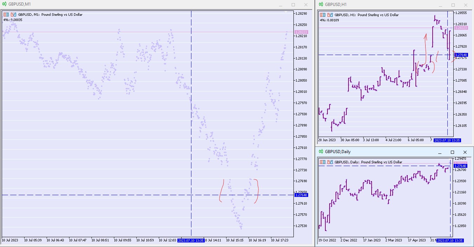Click the blue 1.27640 crosshair price label in M1 chart
The width and height of the screenshot is (474, 247).
click(x=301, y=195)
